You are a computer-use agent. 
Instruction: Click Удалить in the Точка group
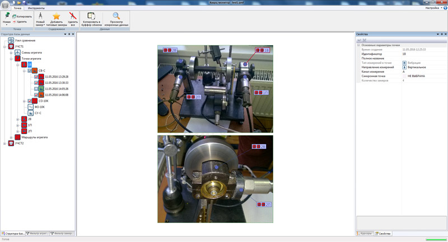pyautogui.click(x=20, y=22)
